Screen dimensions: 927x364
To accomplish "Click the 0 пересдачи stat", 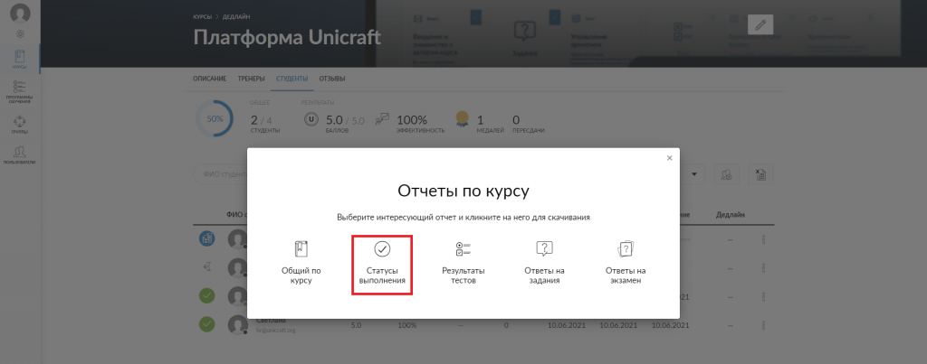I will tap(529, 123).
